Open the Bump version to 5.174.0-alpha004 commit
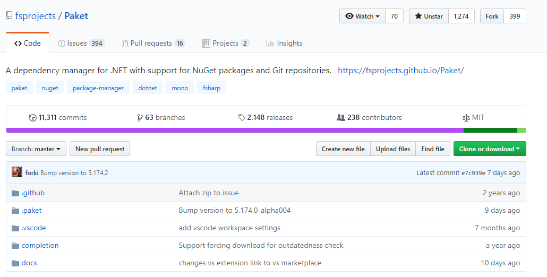Screen dimensions: 547x277 pos(234,211)
